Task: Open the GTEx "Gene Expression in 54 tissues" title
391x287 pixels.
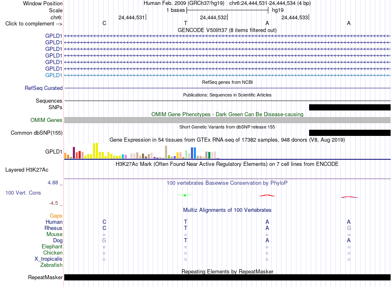Action: click(227, 140)
